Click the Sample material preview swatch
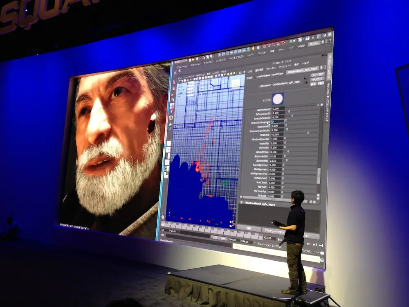The height and width of the screenshot is (307, 409). tap(278, 99)
